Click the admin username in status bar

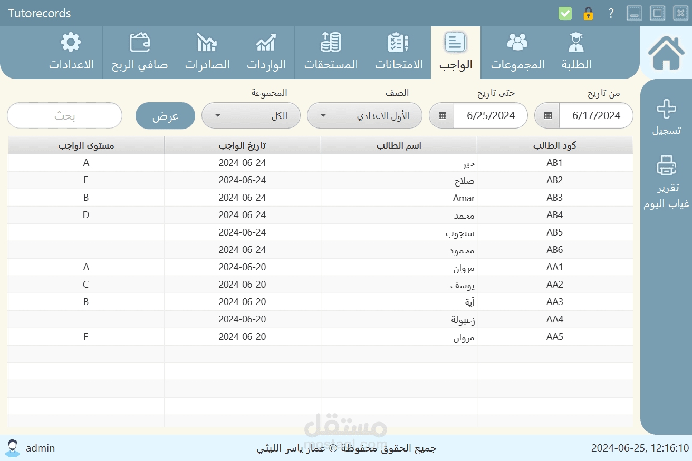40,448
